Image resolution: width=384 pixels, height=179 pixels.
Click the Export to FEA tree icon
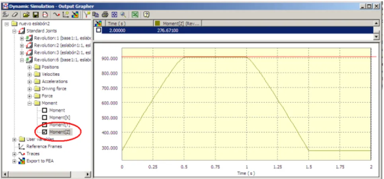pyautogui.click(x=22, y=161)
